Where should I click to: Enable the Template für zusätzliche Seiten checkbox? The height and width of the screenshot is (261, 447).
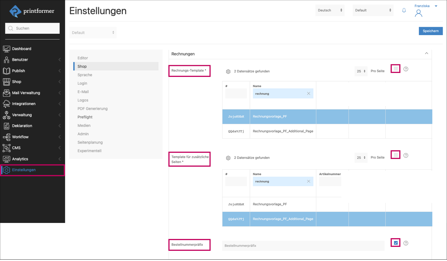pos(395,155)
